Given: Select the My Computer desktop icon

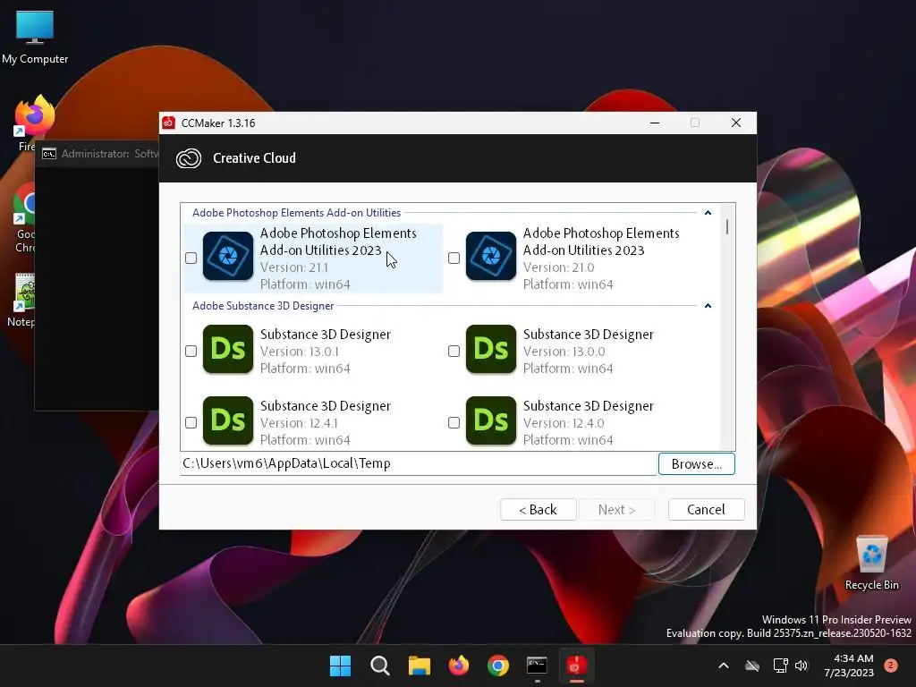Looking at the screenshot, I should [x=35, y=38].
